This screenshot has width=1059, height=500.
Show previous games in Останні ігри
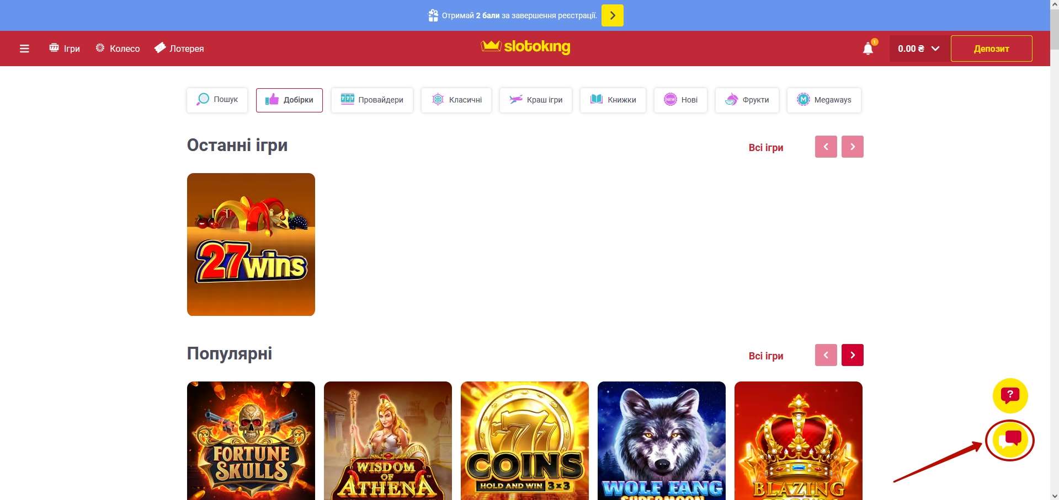tap(826, 147)
